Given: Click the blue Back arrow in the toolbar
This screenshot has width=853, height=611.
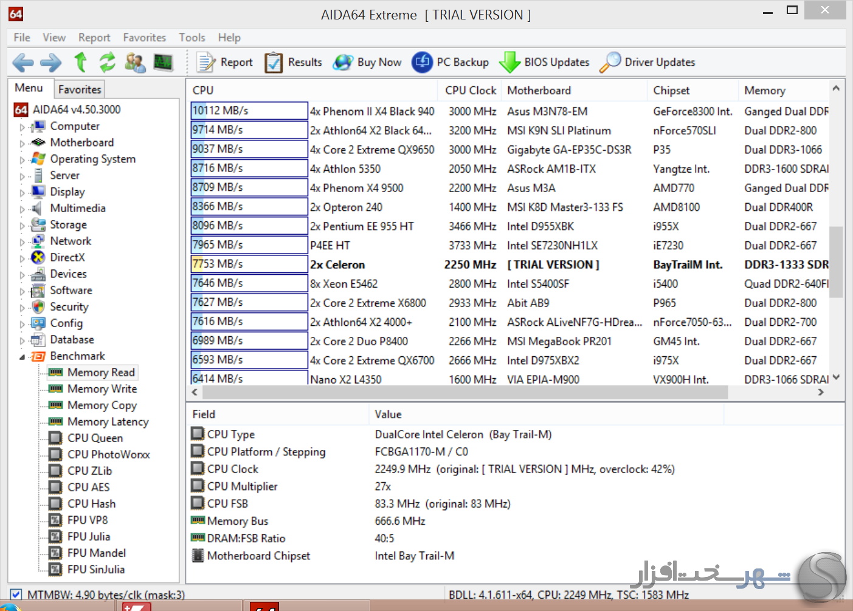Looking at the screenshot, I should (x=23, y=62).
